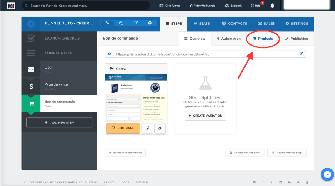Open the Terms footer link
Viewport: 335px width, 186px height.
click(93, 182)
